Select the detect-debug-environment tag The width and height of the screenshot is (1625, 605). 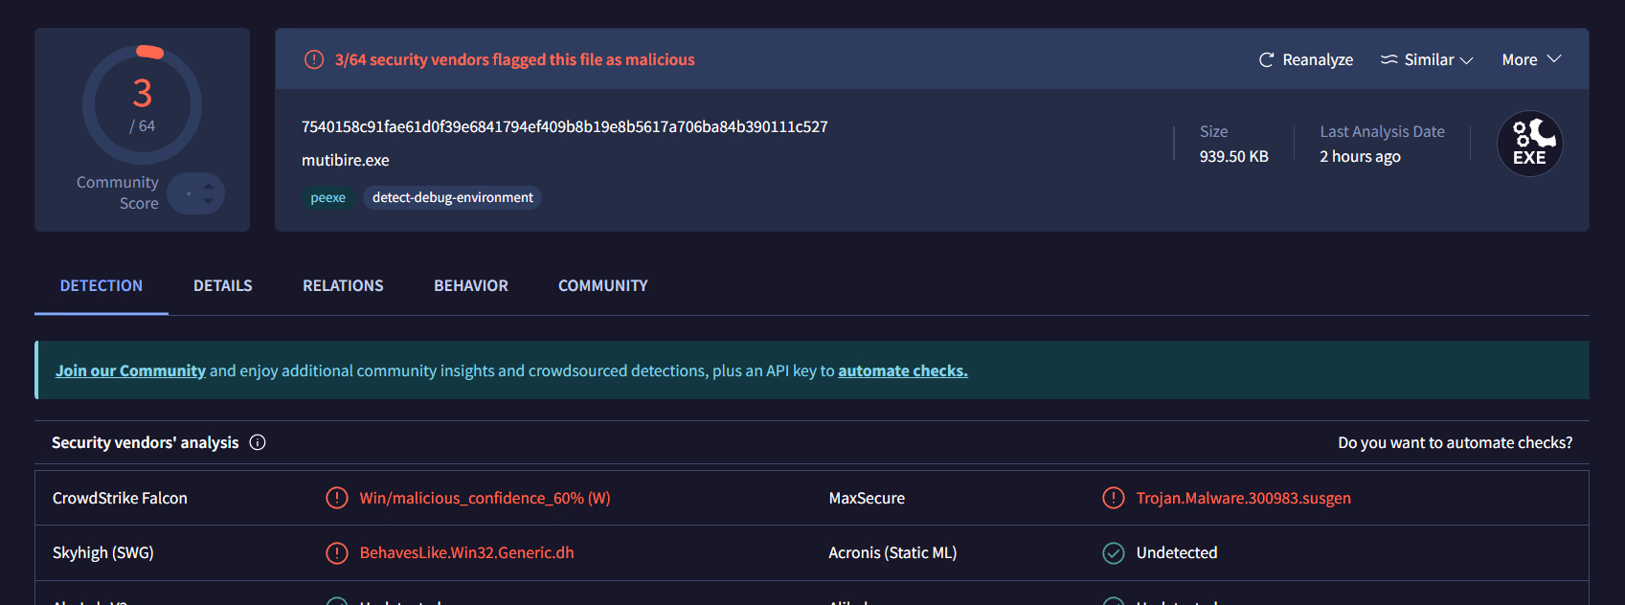point(452,197)
